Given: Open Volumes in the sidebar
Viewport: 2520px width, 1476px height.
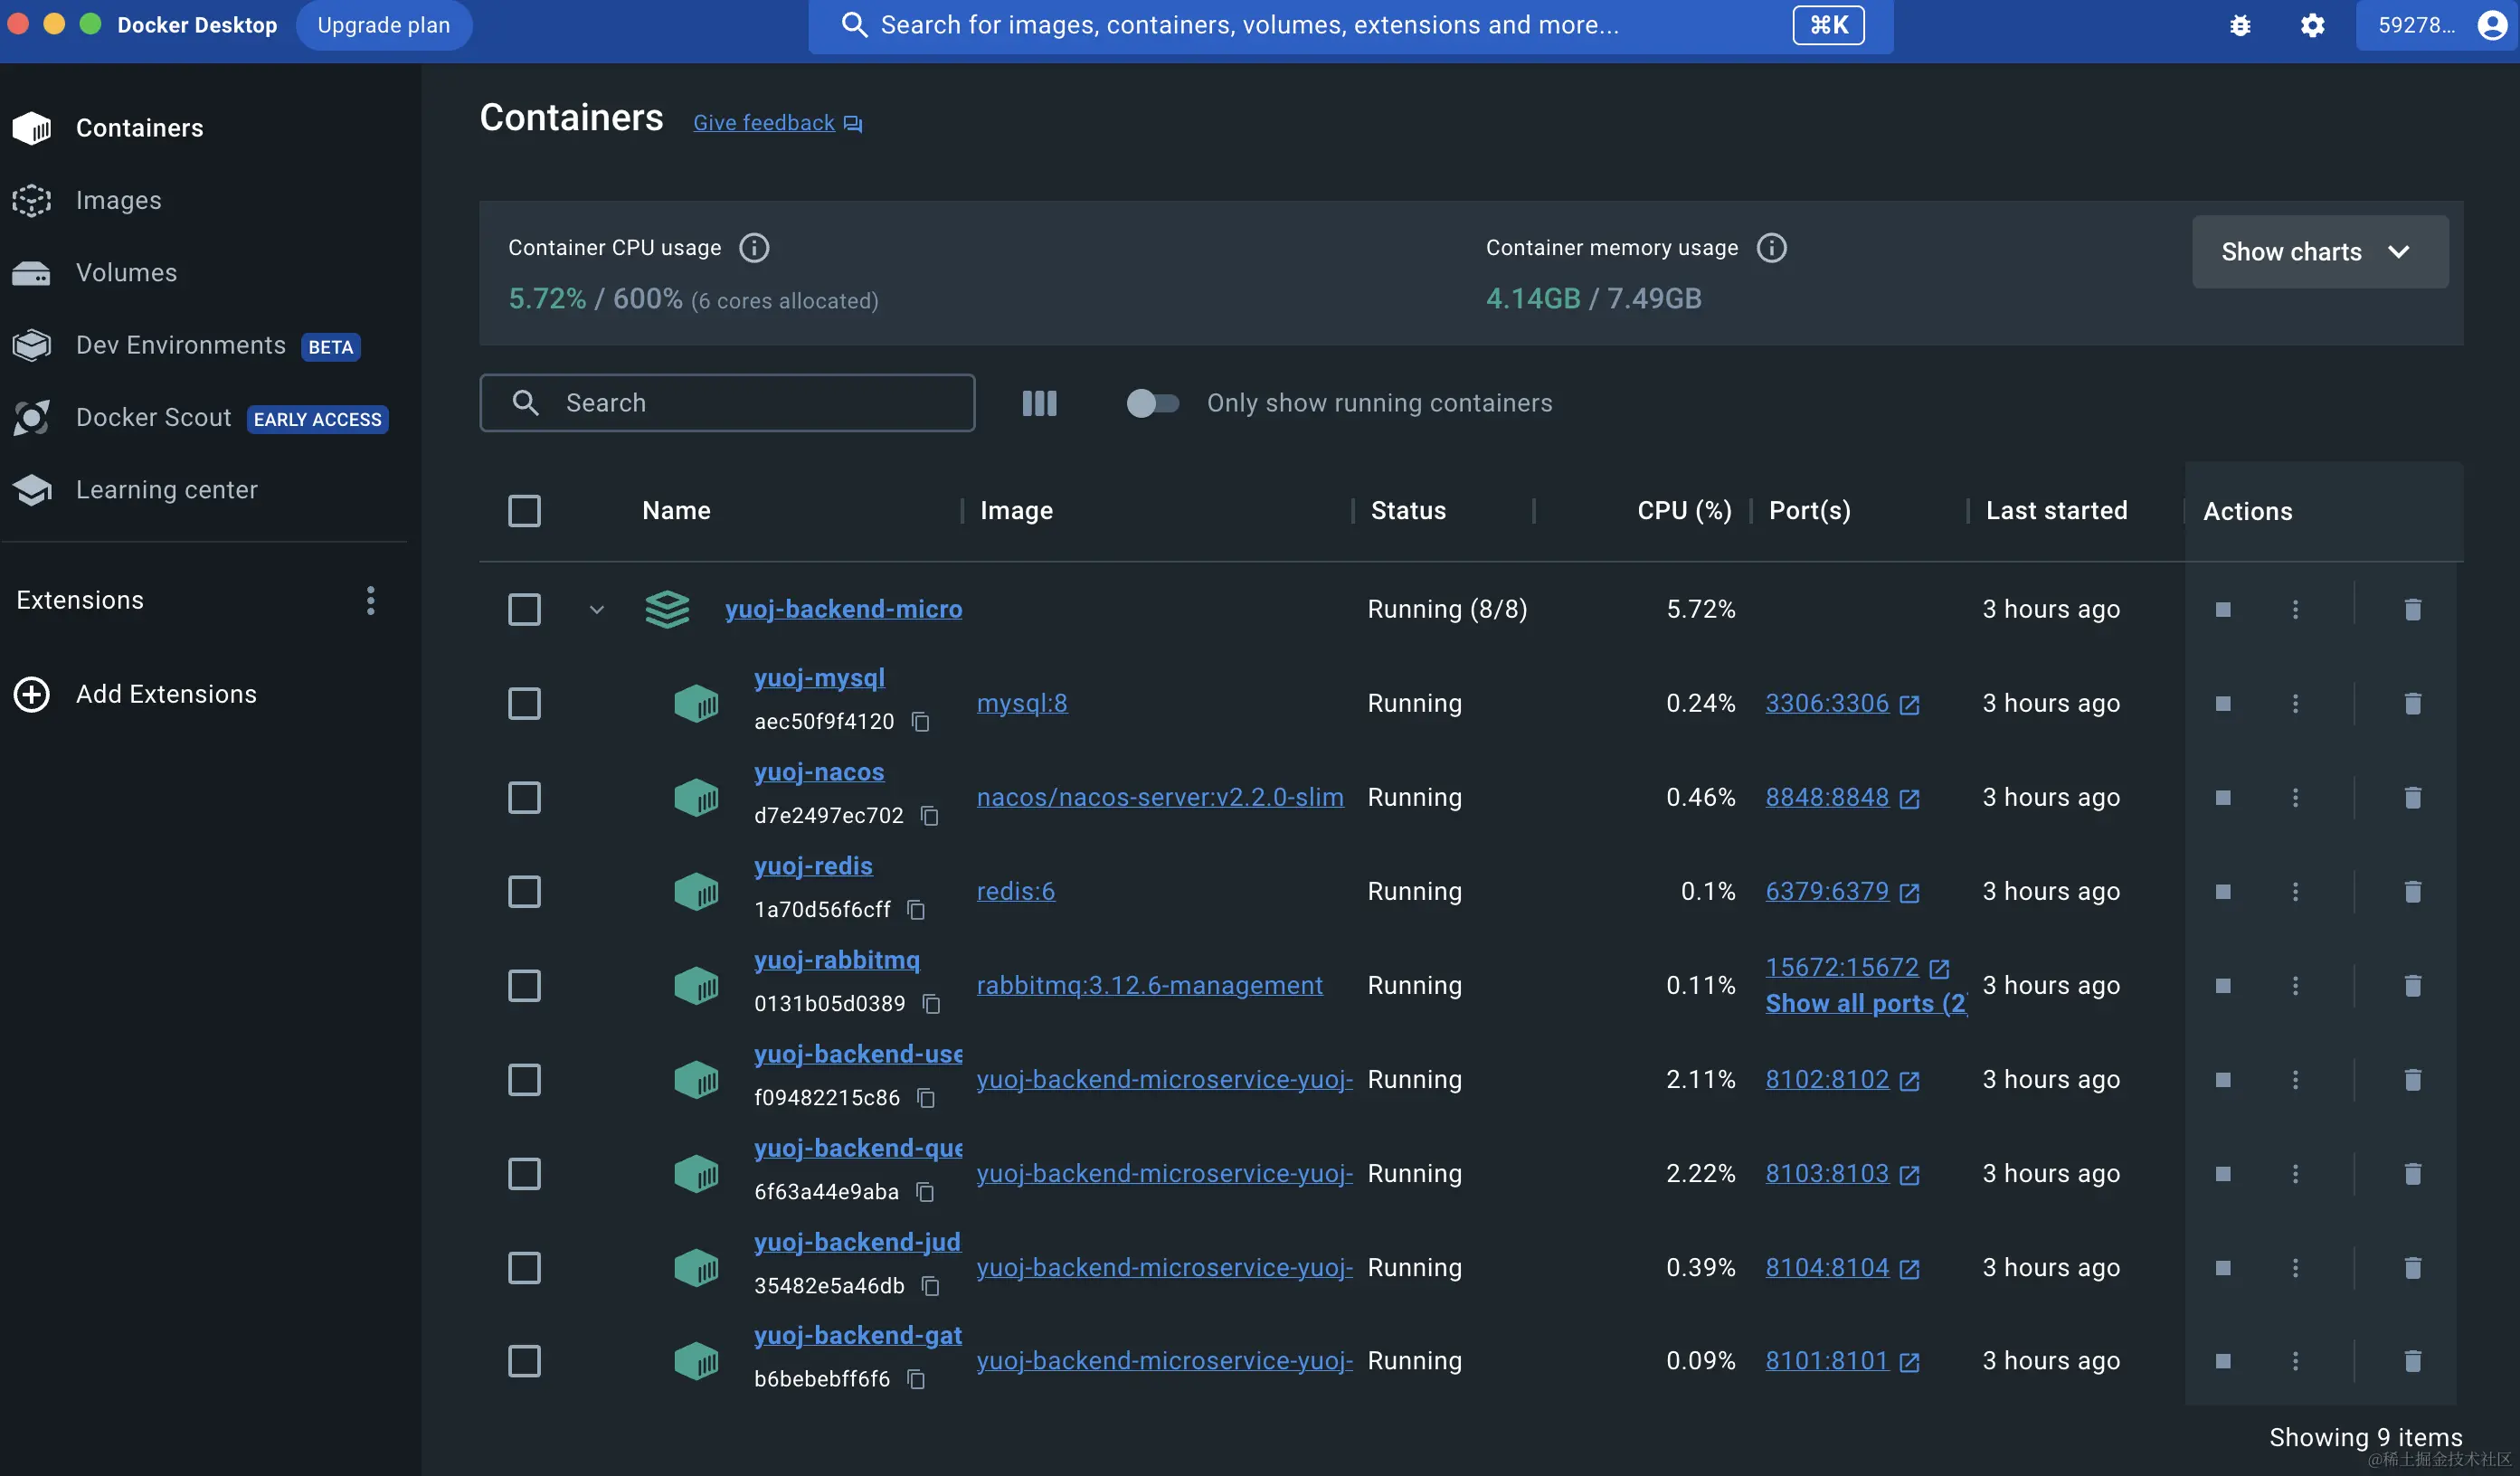Looking at the screenshot, I should pos(126,273).
